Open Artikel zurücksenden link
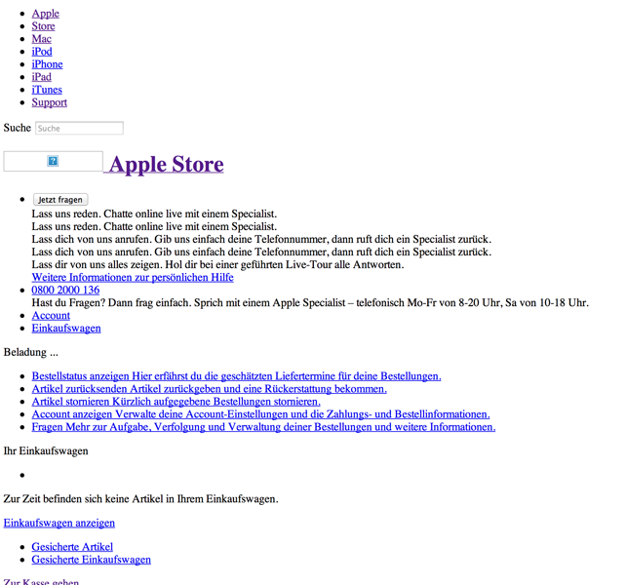Image resolution: width=626 pixels, height=585 pixels. 210,389
